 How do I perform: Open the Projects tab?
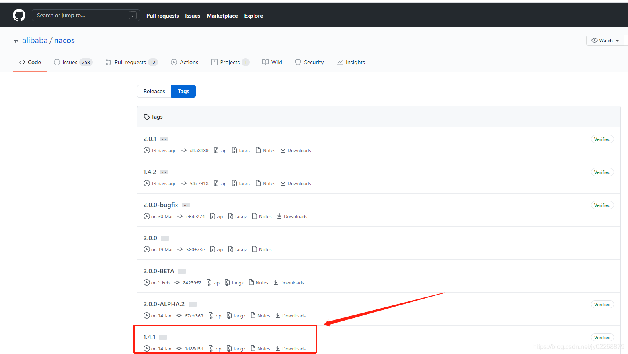[x=230, y=62]
